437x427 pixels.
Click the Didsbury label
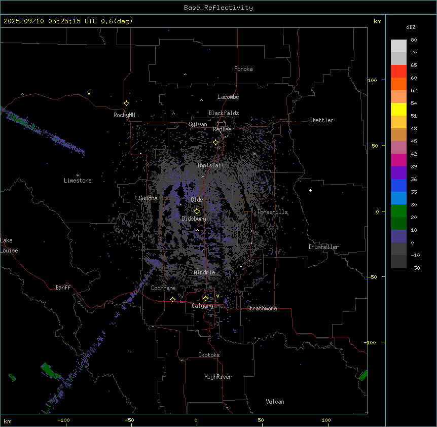[x=194, y=219]
